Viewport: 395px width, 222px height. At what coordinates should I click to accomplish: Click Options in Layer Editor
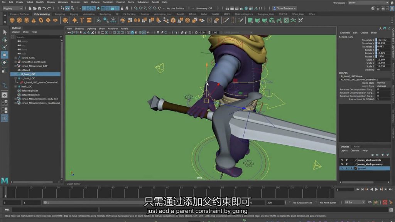[x=355, y=151]
